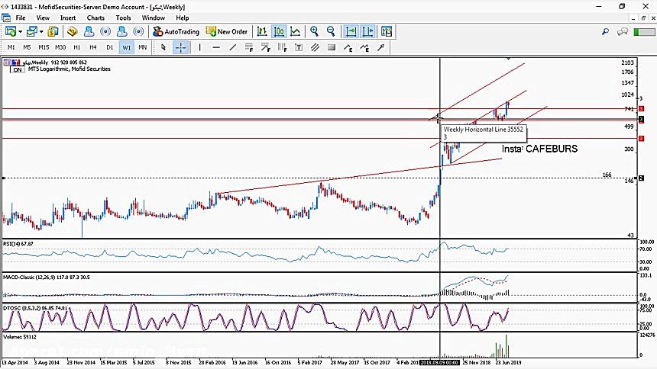The image size is (657, 369).
Task: Click the dashed-line 166 price label
Action: tap(607, 175)
